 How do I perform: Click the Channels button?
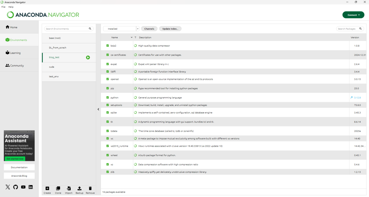(x=149, y=29)
